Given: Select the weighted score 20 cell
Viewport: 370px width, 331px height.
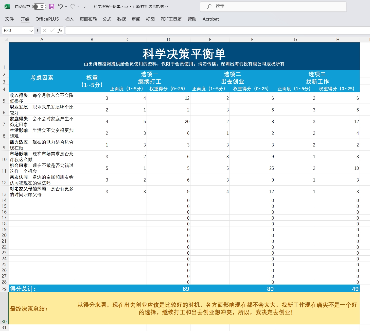Looking at the screenshot, I should 168,121.
